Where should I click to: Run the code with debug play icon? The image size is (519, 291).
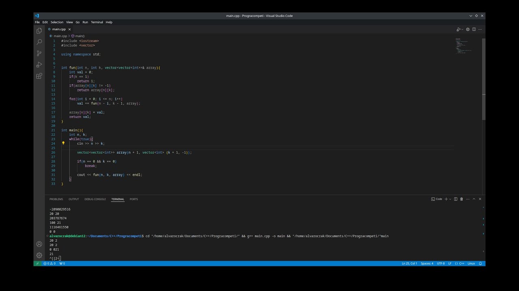[x=458, y=29]
